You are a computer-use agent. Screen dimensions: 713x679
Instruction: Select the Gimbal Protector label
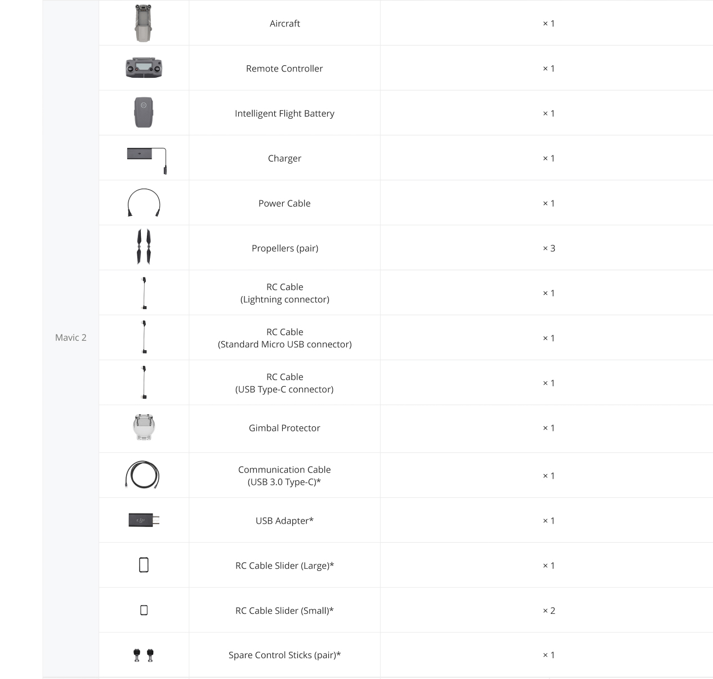pyautogui.click(x=284, y=428)
